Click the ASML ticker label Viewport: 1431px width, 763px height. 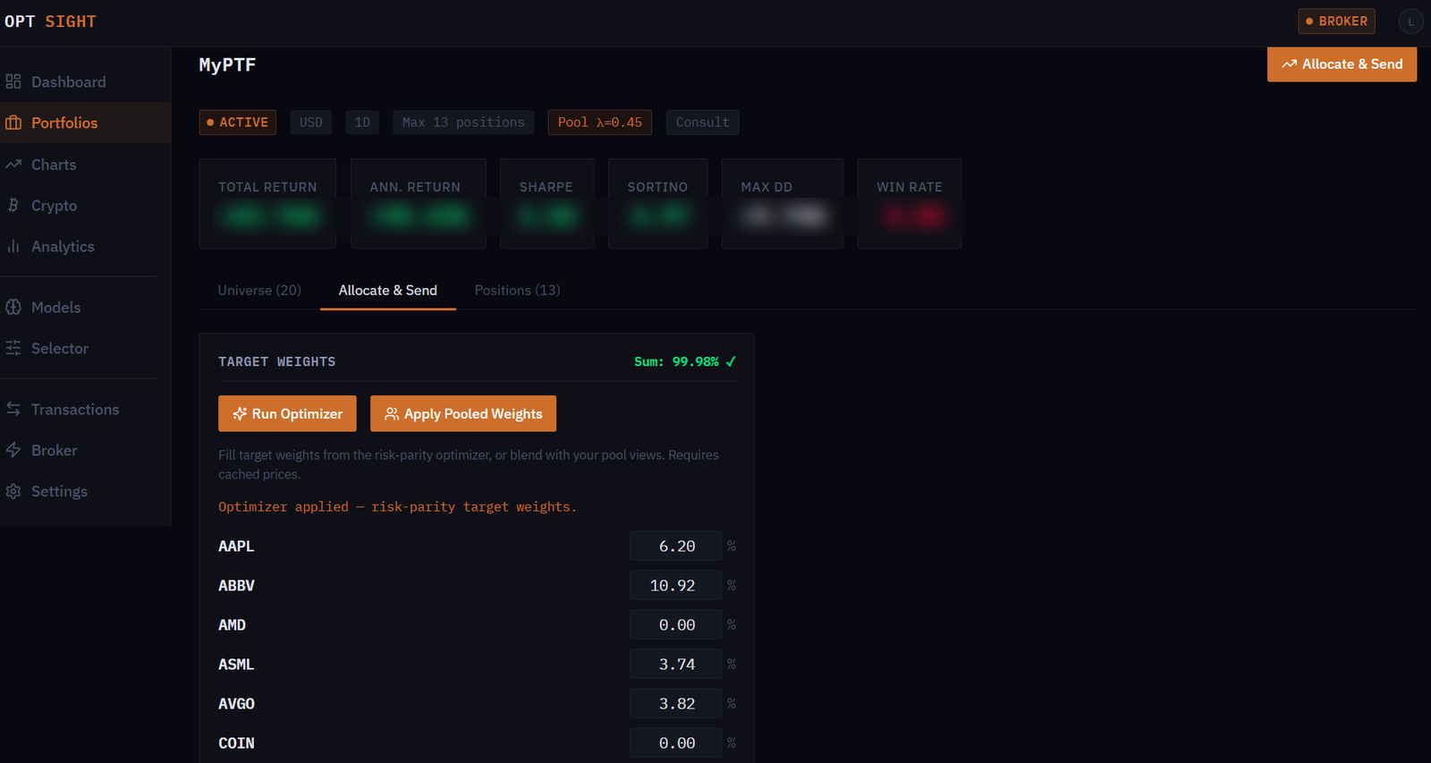(x=236, y=664)
